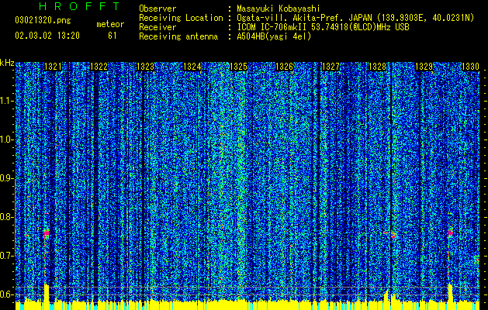Screen dimensions: 488x310
Task: Click the red meteor echo near 1329
Action: tap(450, 232)
